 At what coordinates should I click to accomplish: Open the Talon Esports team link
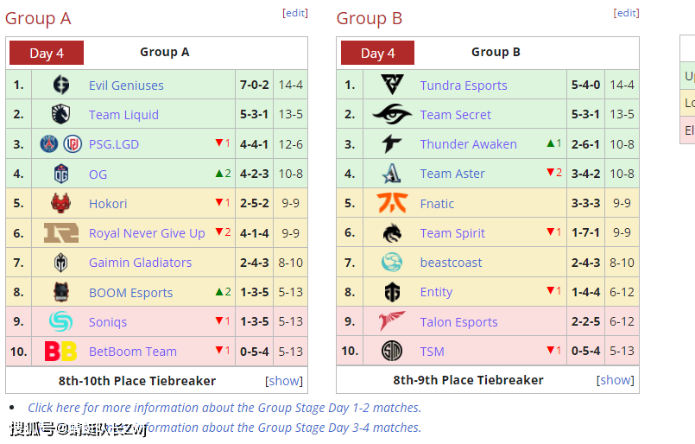458,322
